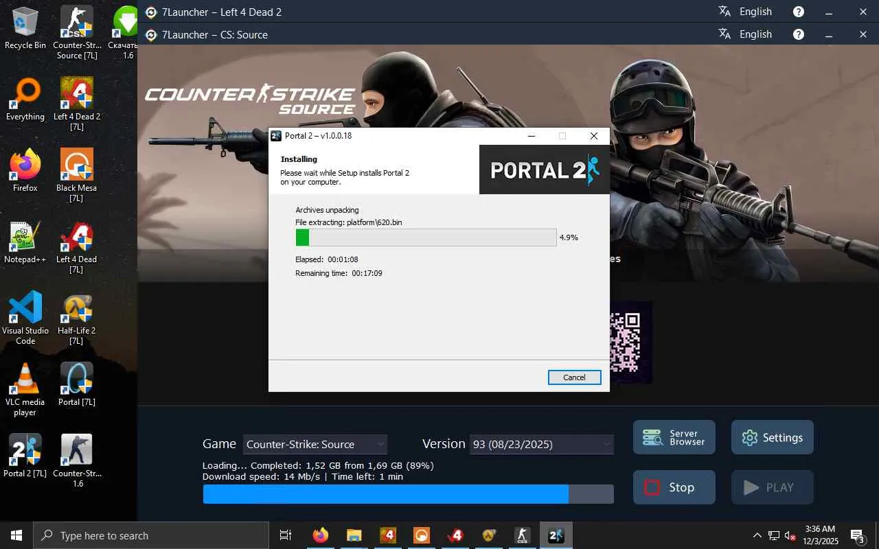Open Visual Studio Code desktop shortcut
879x549 pixels.
pos(25,318)
